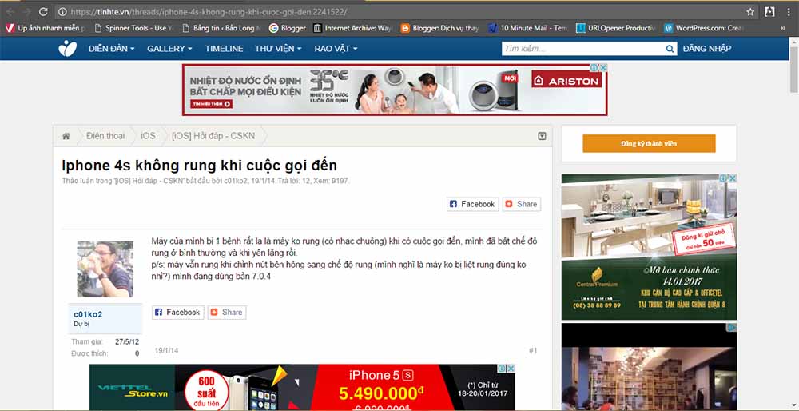Close Central Premium sidebar ad X

733,178
